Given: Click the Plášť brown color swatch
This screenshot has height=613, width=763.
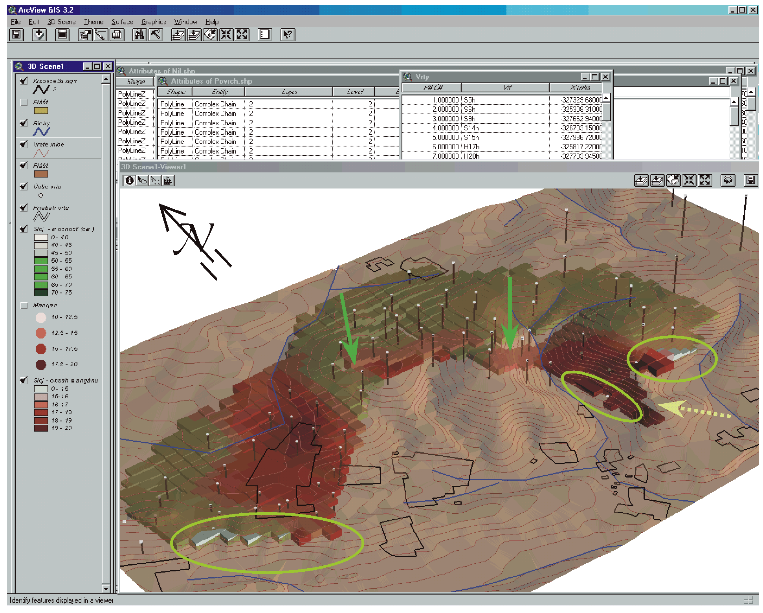Looking at the screenshot, I should [x=41, y=174].
